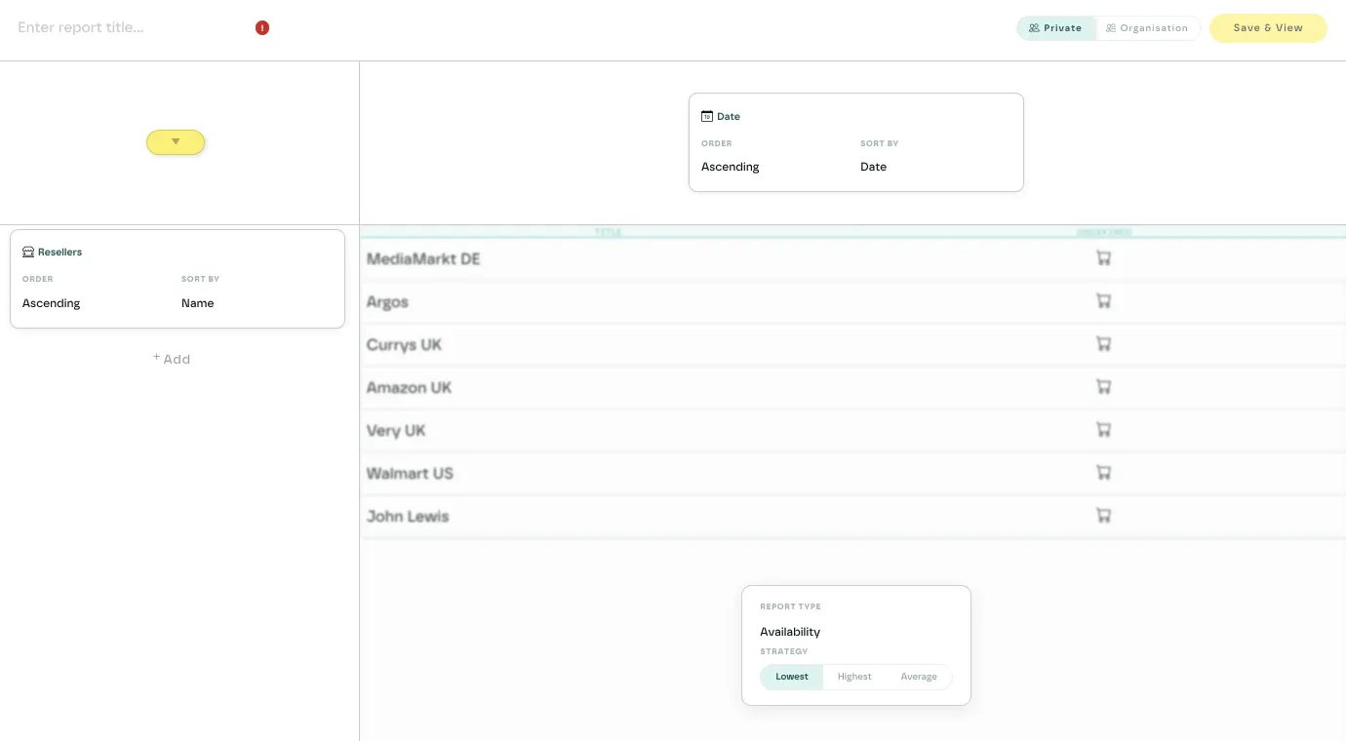Click the MediaMarkt DE row title
The image size is (1346, 741).
point(423,258)
